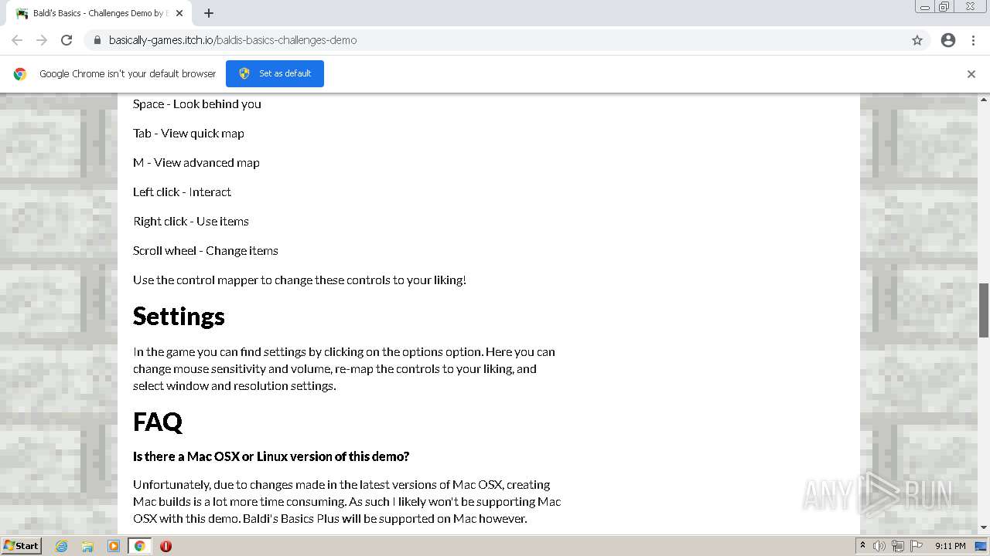Click the network tray icon
Screen dimensions: 990x556
[898, 546]
